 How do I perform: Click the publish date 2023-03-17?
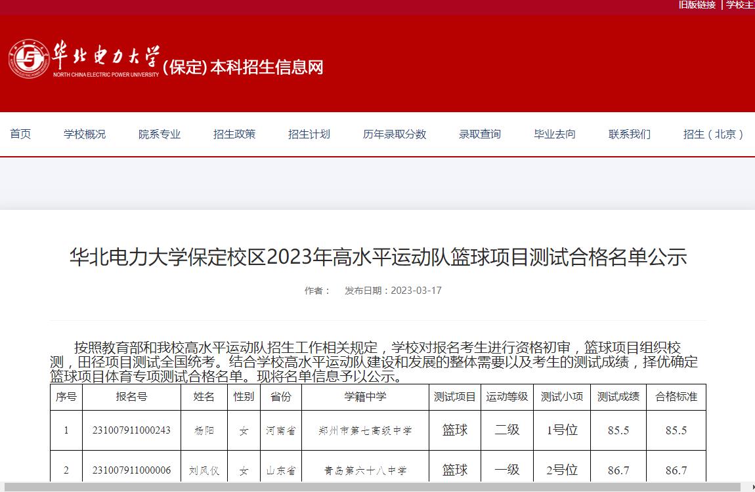416,291
